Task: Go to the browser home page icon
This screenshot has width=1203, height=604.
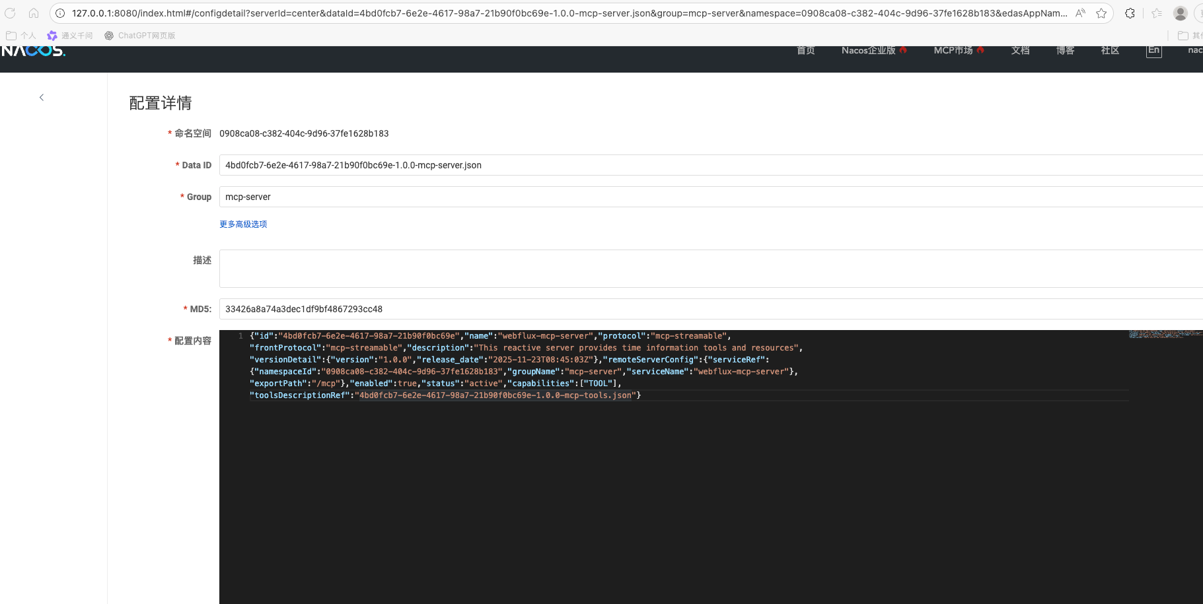Action: point(34,13)
